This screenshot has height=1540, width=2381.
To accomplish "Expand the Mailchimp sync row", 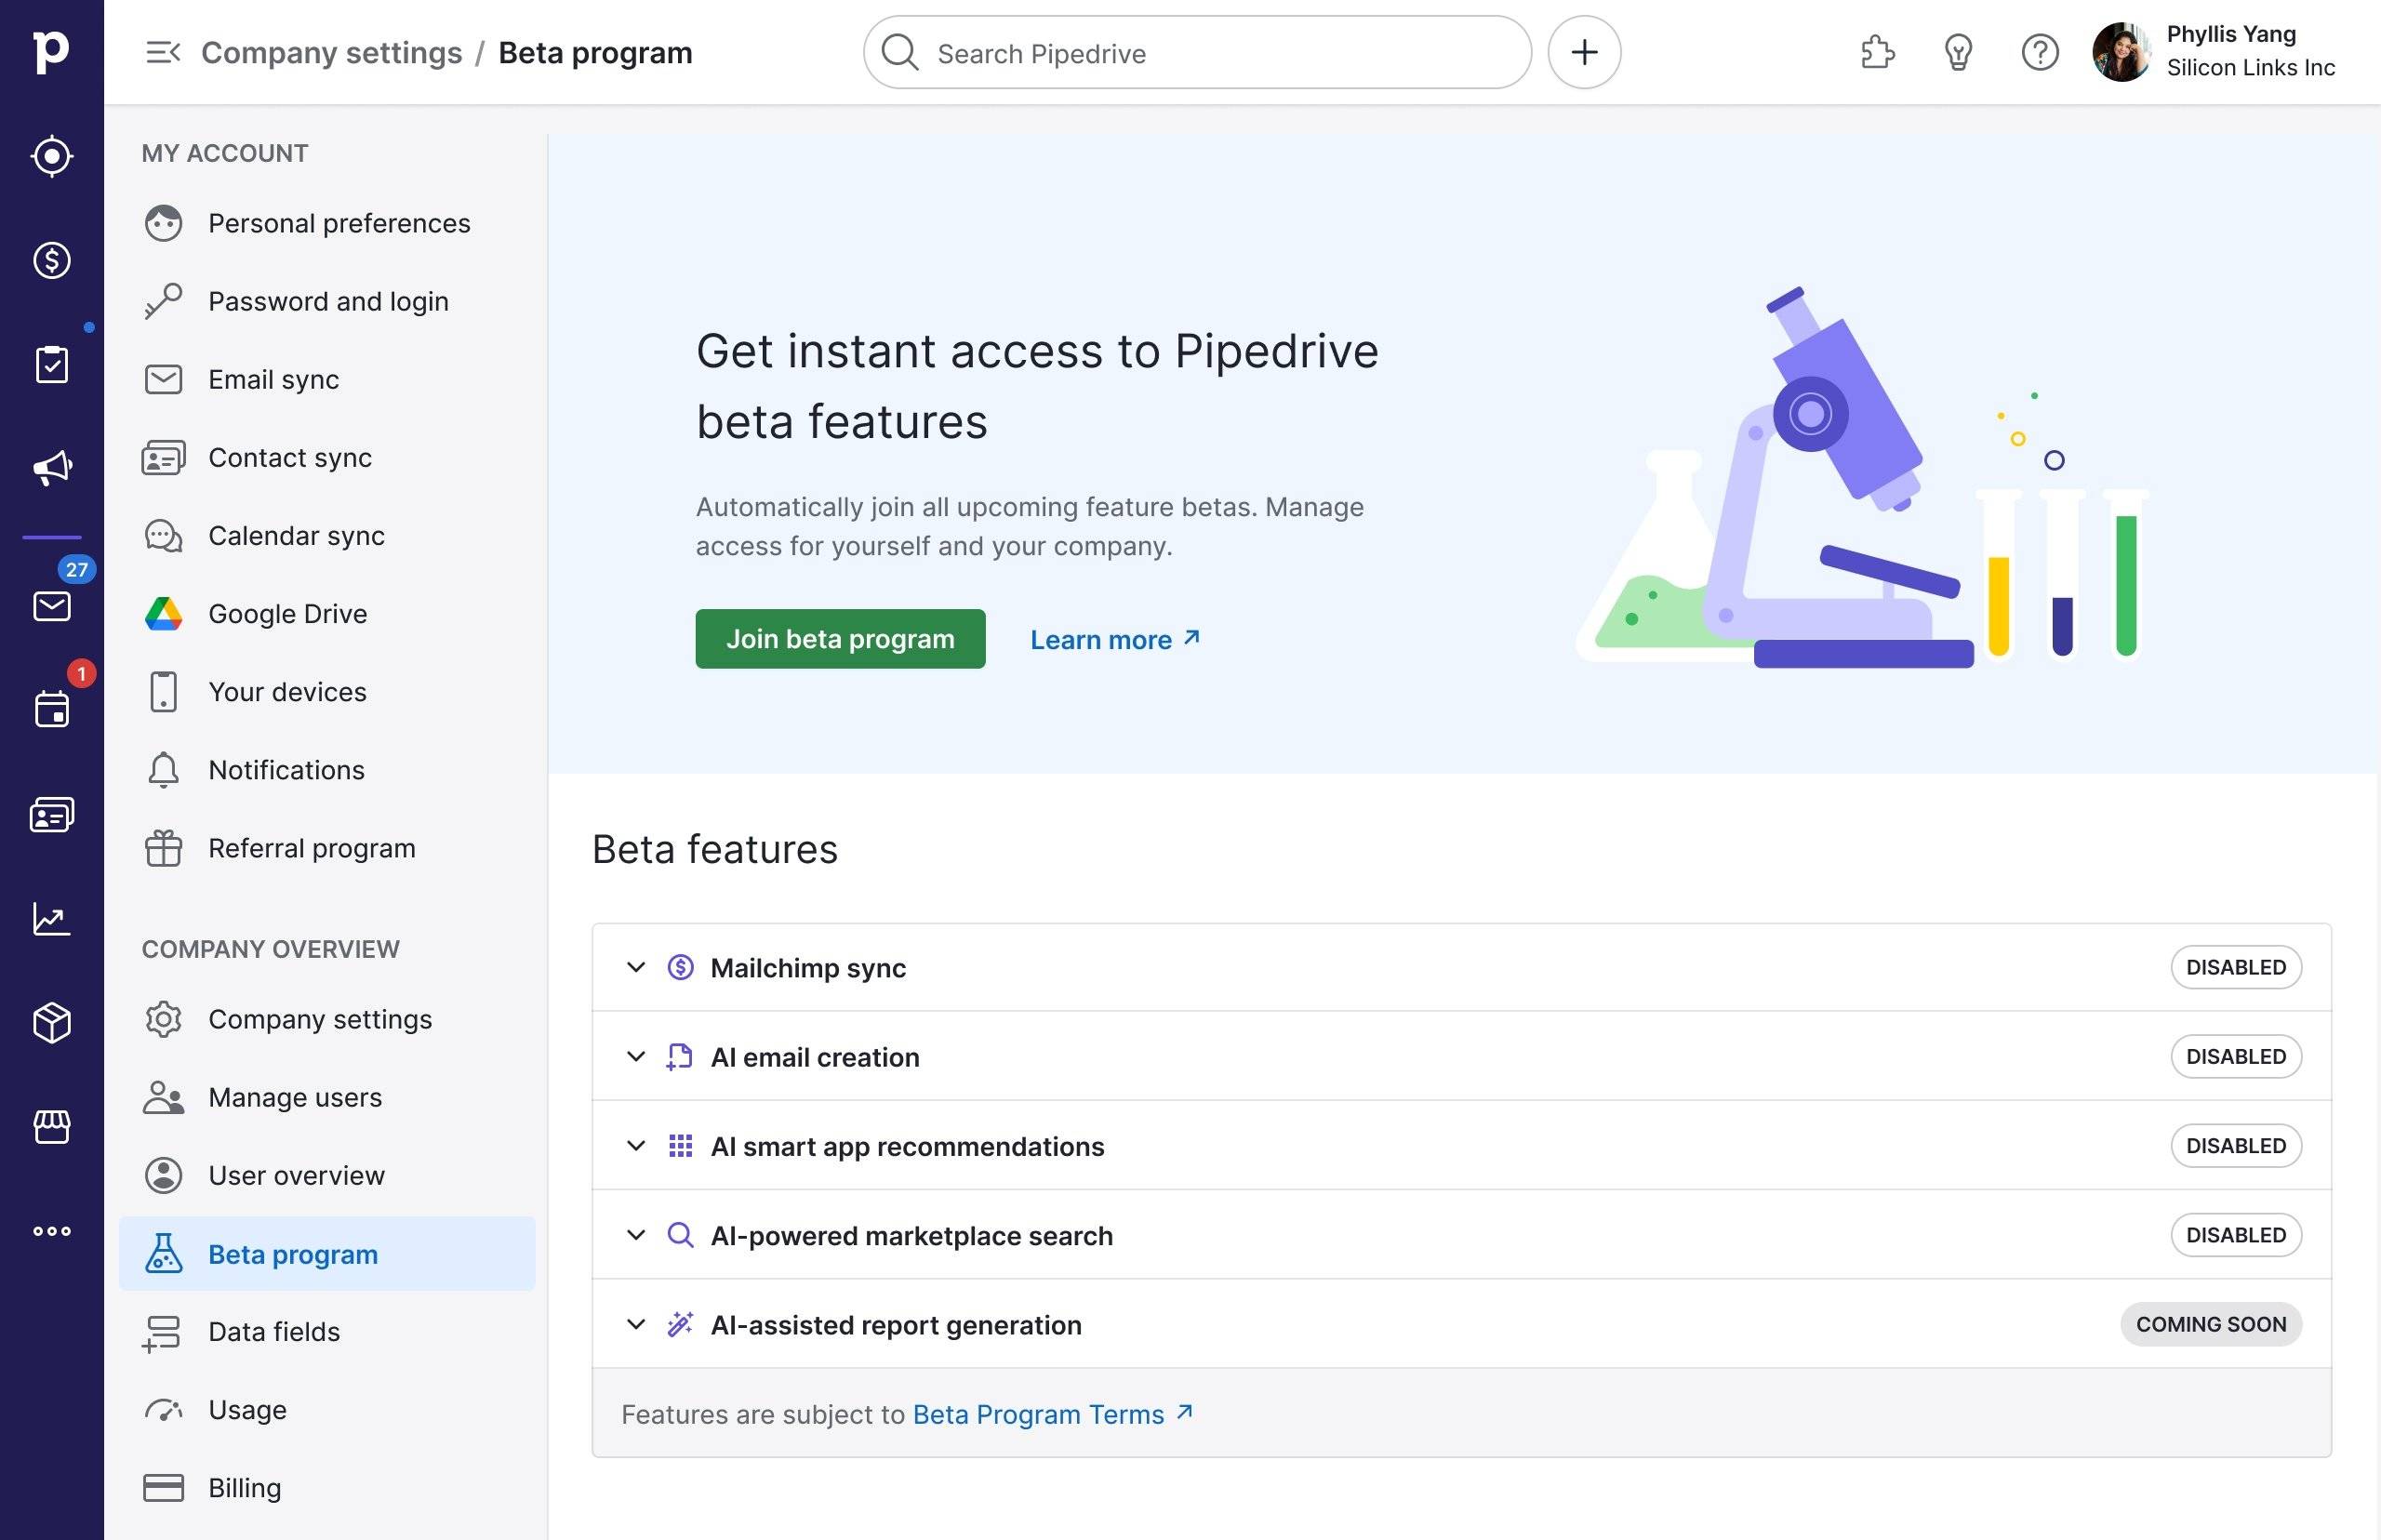I will 635,967.
